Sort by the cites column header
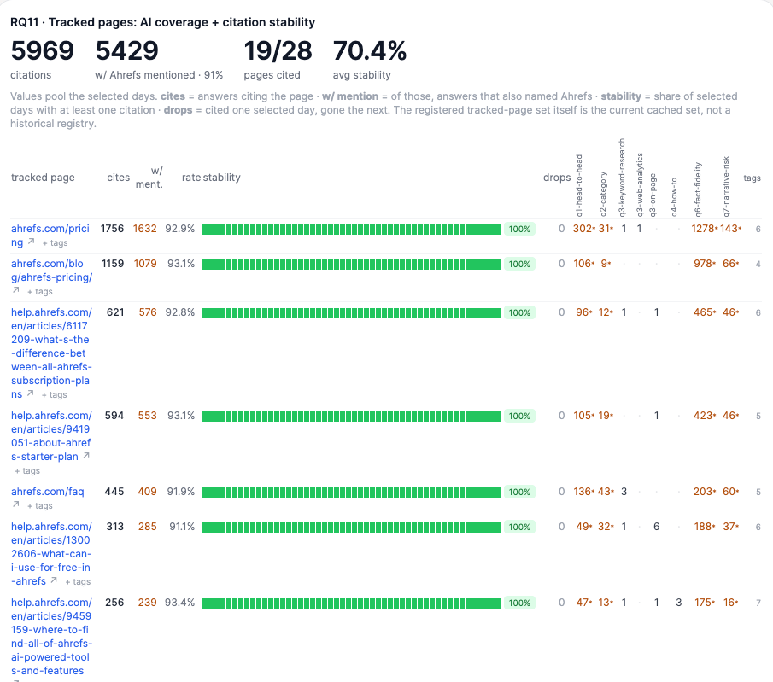 [119, 178]
